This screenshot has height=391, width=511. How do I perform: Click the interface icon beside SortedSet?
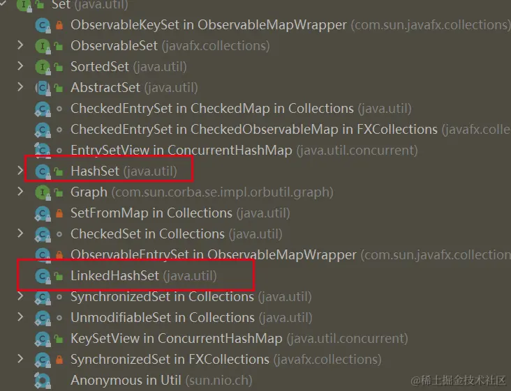pyautogui.click(x=43, y=67)
